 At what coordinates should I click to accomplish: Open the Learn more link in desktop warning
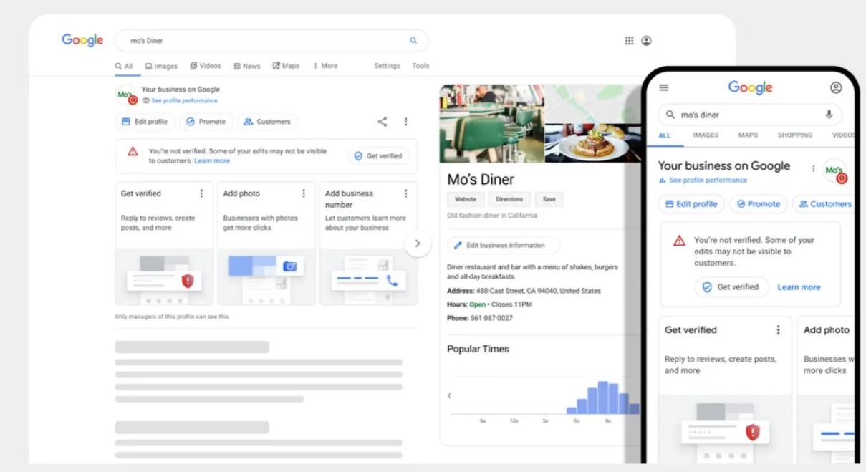pyautogui.click(x=212, y=161)
